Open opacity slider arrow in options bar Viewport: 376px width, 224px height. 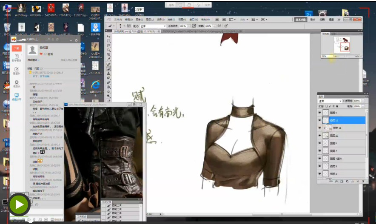click(x=189, y=26)
